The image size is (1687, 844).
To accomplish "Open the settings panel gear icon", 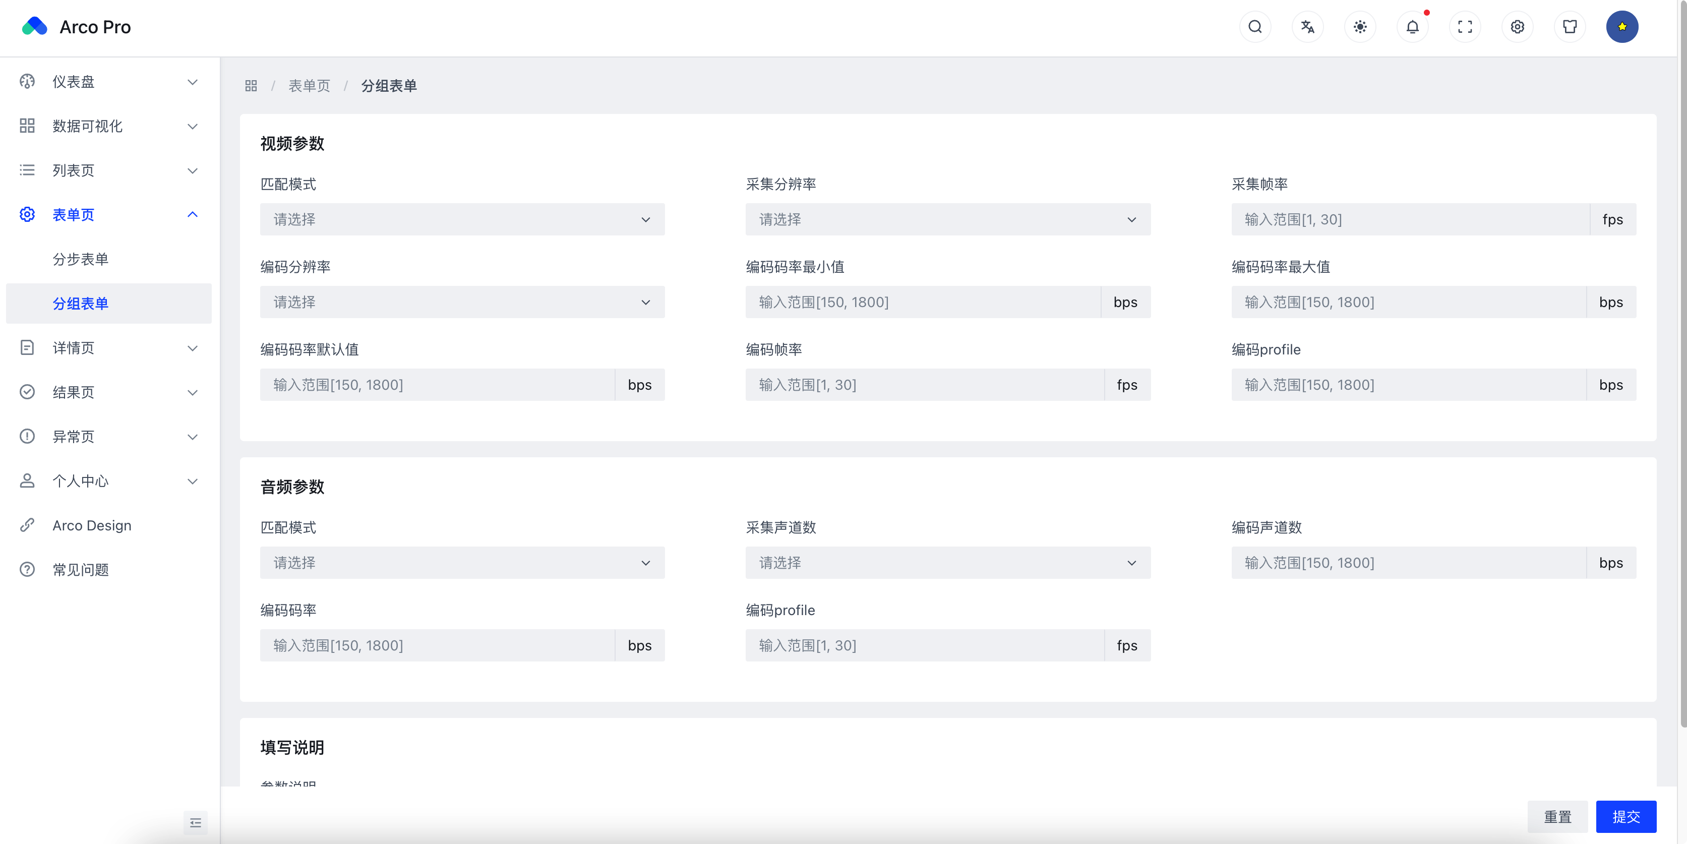I will click(x=1518, y=27).
